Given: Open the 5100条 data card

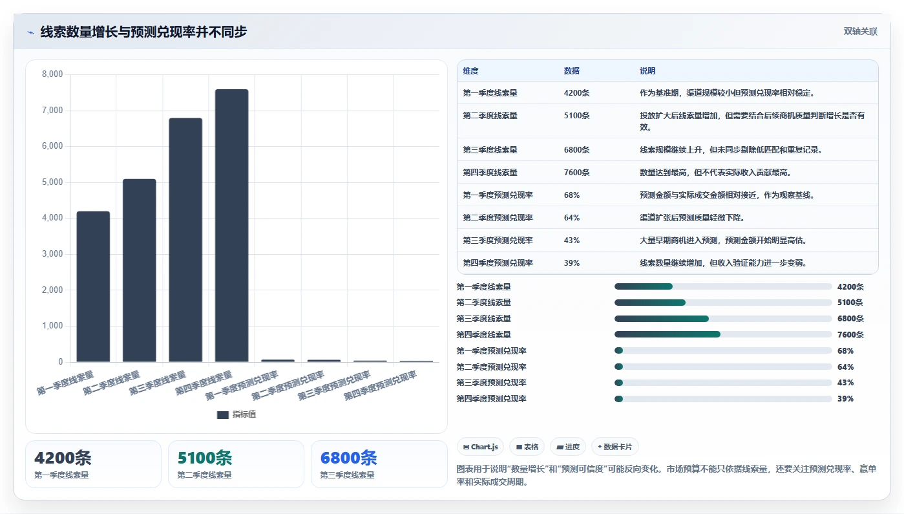Looking at the screenshot, I should (236, 464).
